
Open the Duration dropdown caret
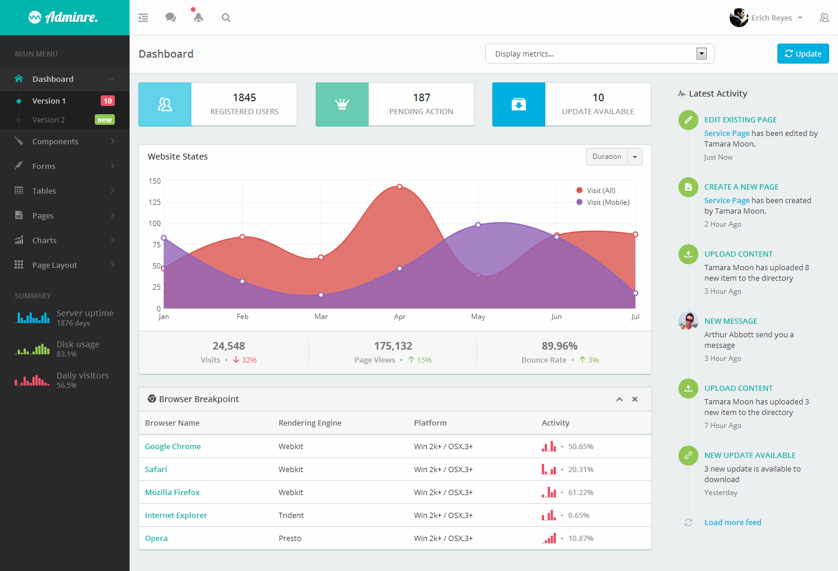[635, 157]
